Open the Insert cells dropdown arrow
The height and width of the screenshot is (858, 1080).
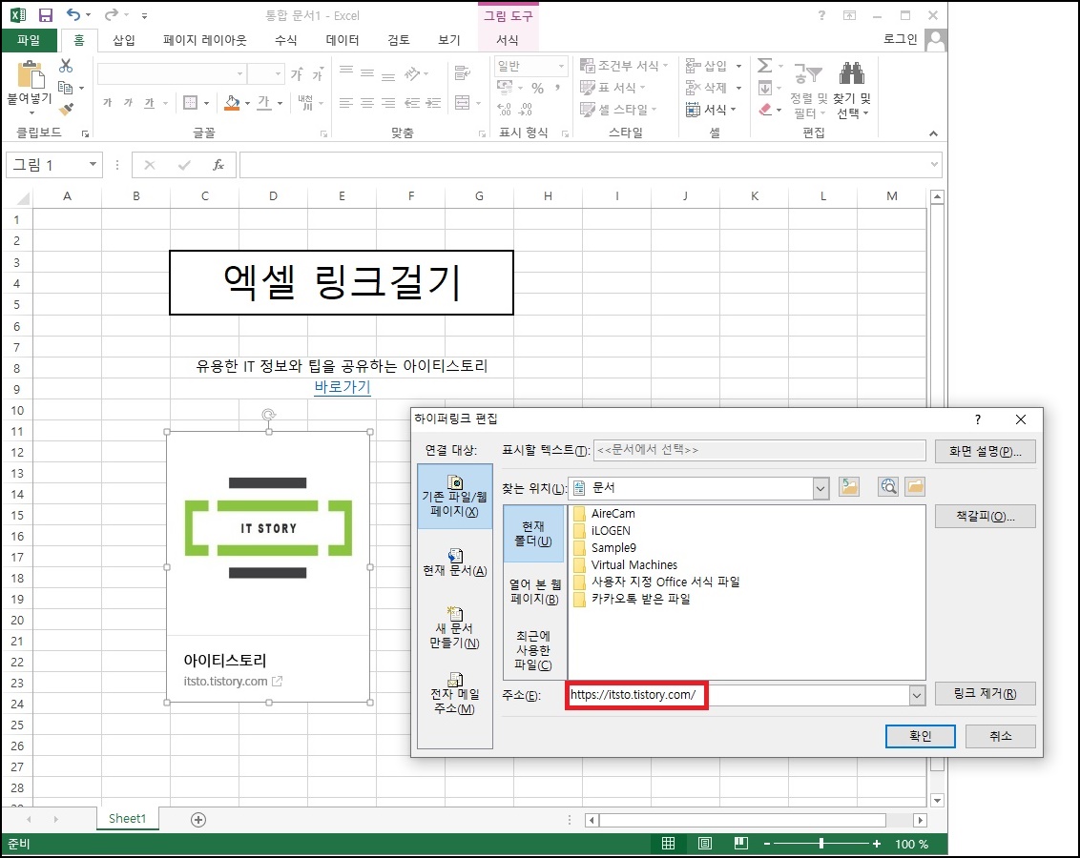(x=739, y=66)
